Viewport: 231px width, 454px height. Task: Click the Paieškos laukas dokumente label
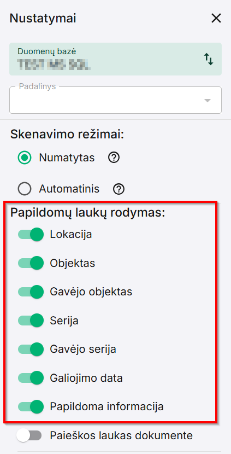[x=121, y=435]
